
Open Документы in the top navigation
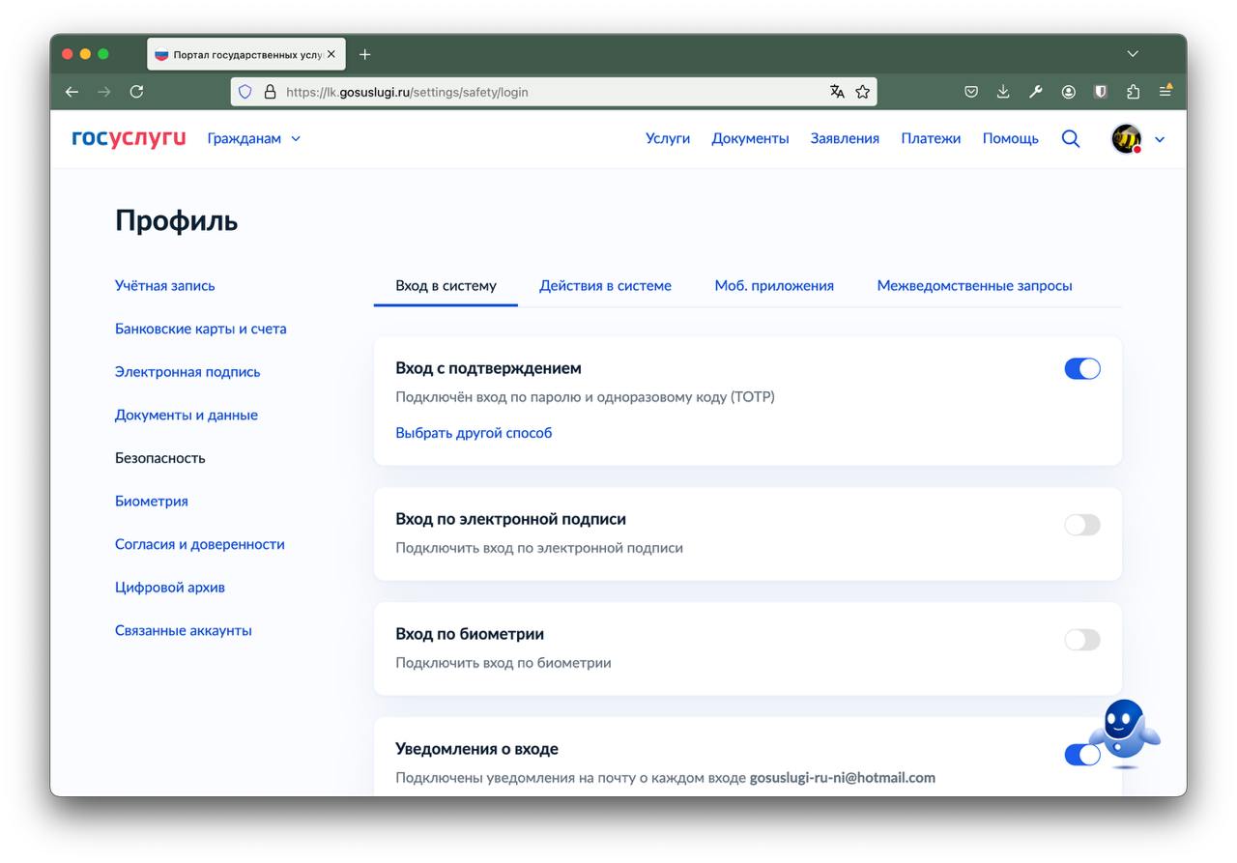point(750,138)
